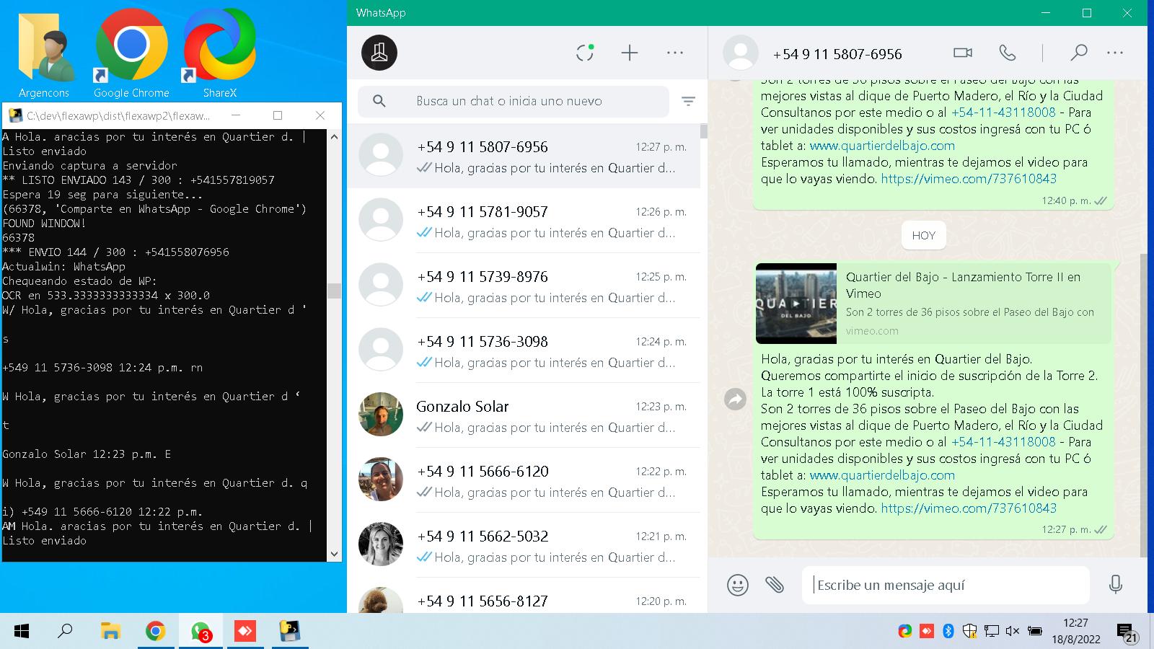Click Bluetooth tray icon
This screenshot has height=649, width=1154.
[948, 631]
